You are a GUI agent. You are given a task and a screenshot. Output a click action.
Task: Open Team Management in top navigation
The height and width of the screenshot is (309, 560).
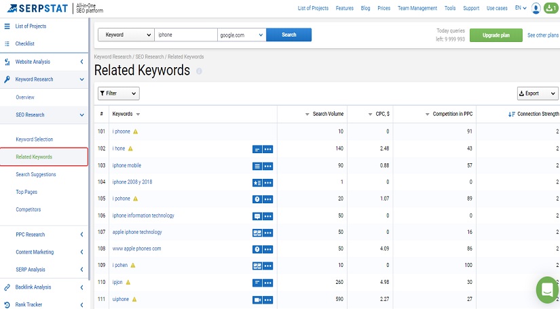(x=417, y=8)
